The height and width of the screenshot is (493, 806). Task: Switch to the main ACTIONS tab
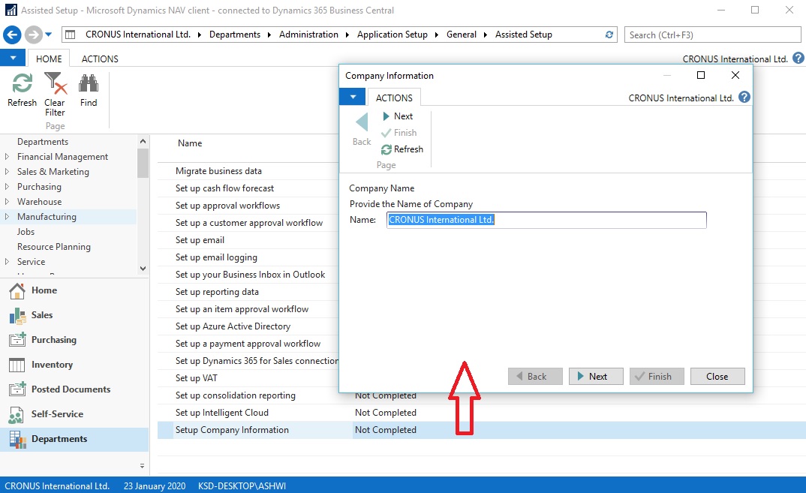[x=100, y=59]
